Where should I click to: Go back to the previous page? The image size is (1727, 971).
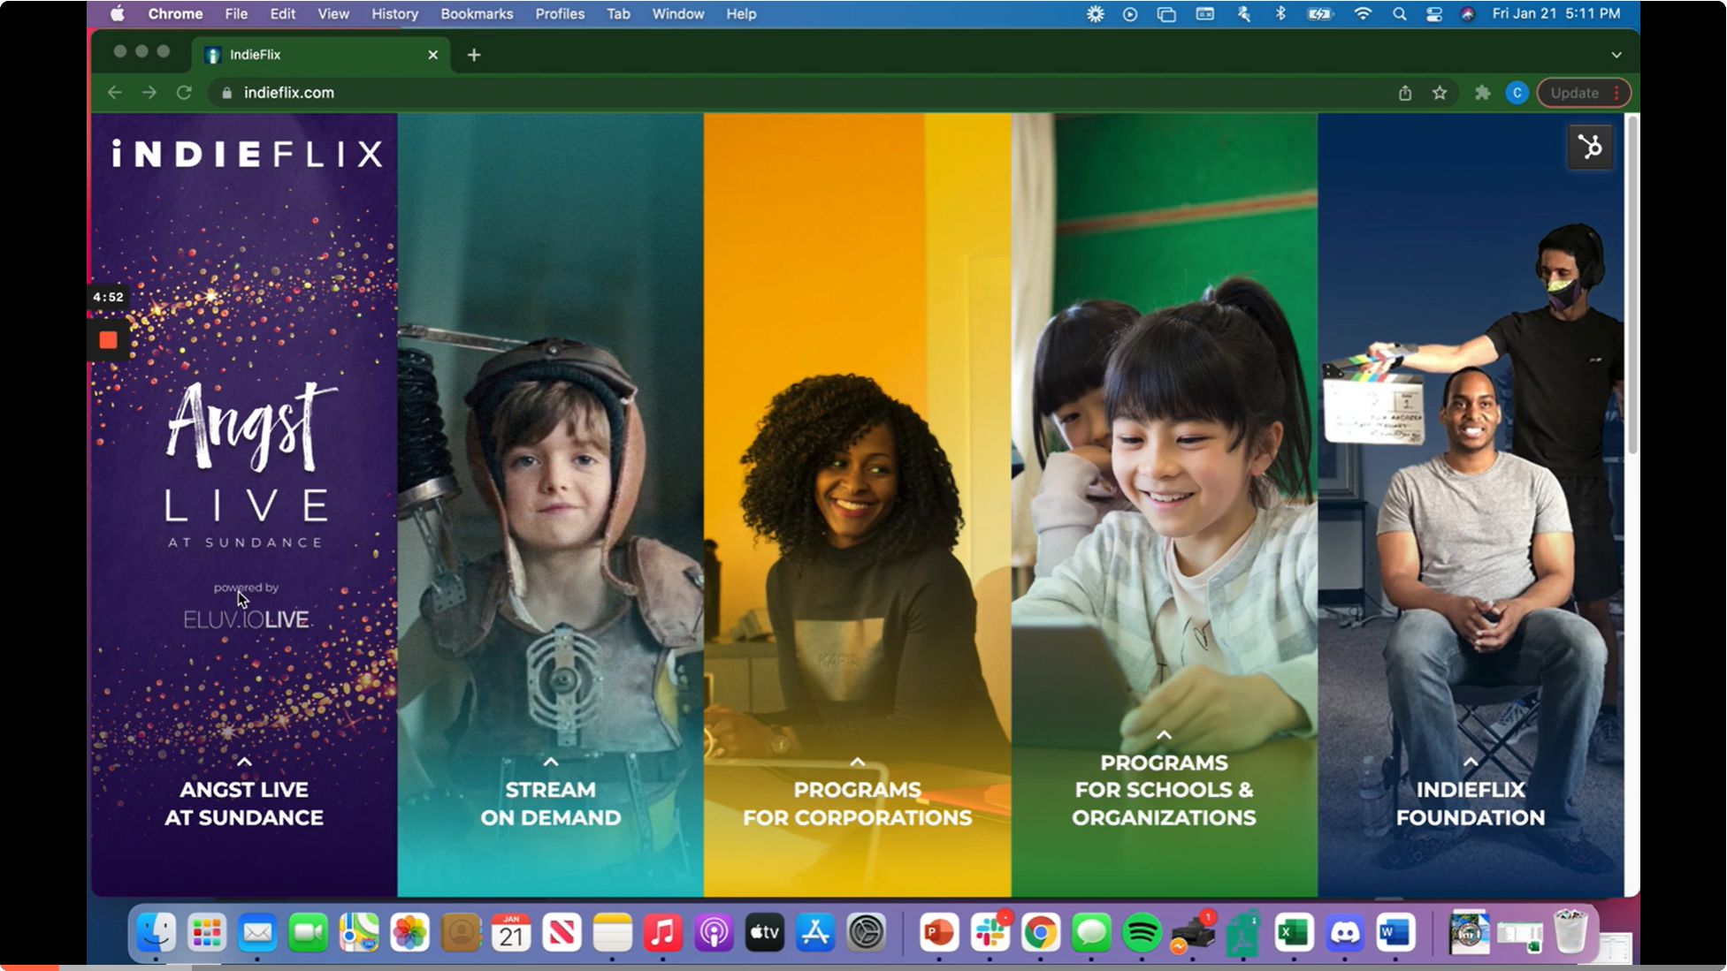115,93
